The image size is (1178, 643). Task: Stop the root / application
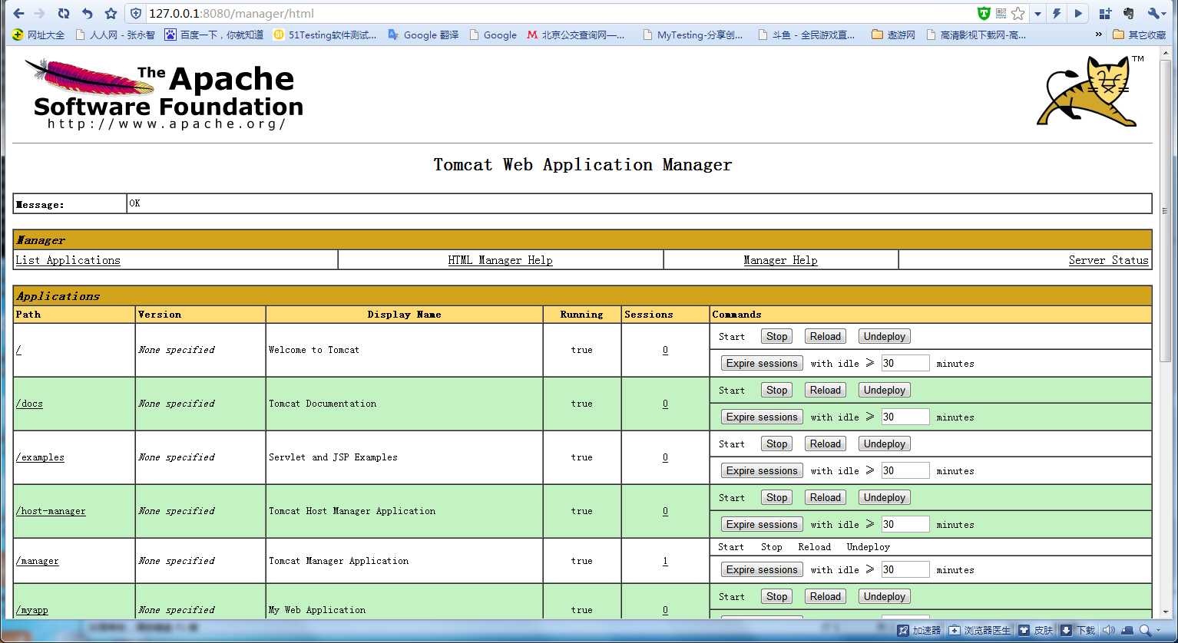[x=776, y=336]
